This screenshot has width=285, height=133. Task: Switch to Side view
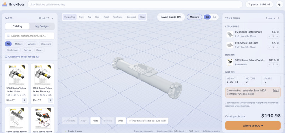point(97,17)
